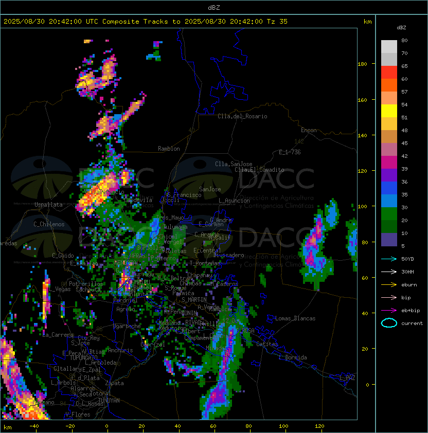This screenshot has width=428, height=433.
Task: Click the 'S_MARTIN' place label
Action: (194, 300)
